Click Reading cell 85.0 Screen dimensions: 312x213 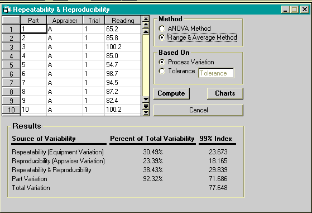(123, 56)
